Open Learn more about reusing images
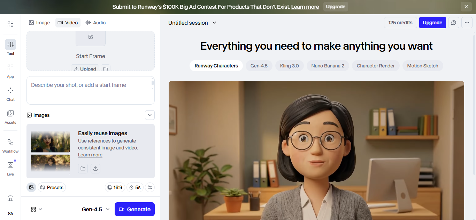Screen dimensions: 476x220 [90, 155]
